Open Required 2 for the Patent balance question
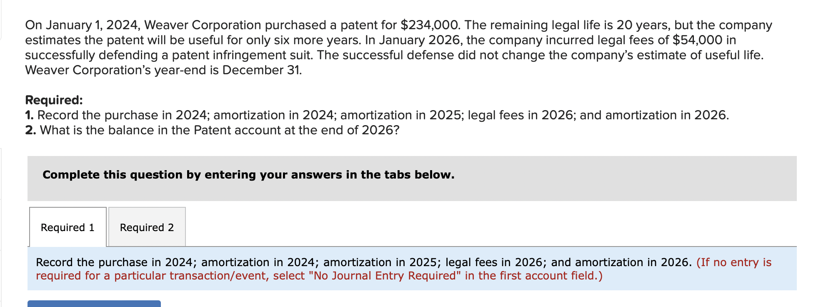826x307 pixels. 146,227
